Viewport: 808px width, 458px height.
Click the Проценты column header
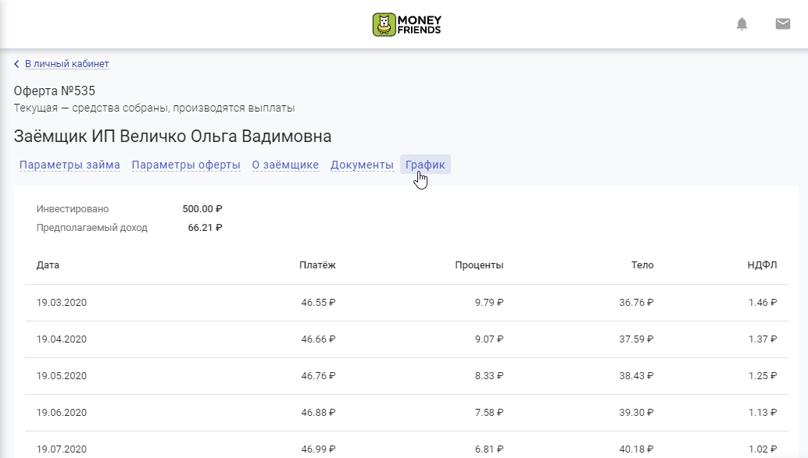(479, 265)
